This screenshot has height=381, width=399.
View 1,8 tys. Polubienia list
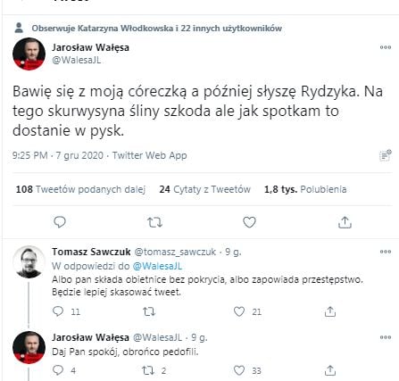coord(305,189)
